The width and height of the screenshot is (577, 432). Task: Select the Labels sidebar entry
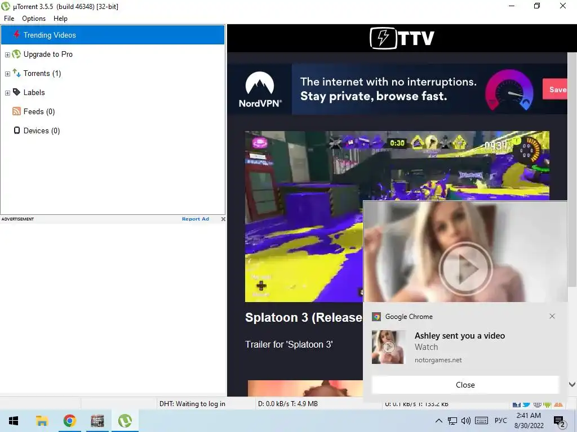[x=34, y=93]
